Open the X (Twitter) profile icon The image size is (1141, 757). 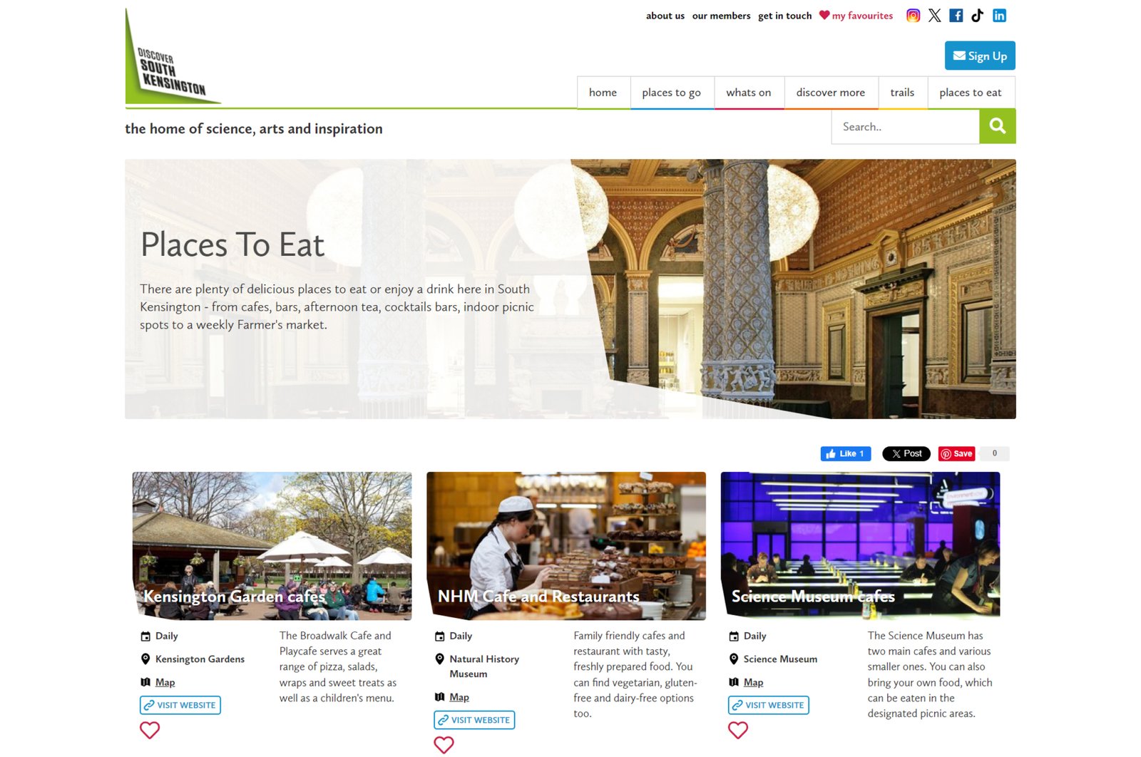click(934, 16)
